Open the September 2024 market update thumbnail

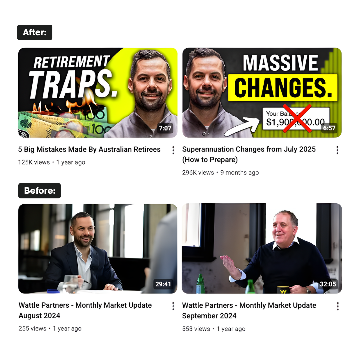pyautogui.click(x=262, y=248)
